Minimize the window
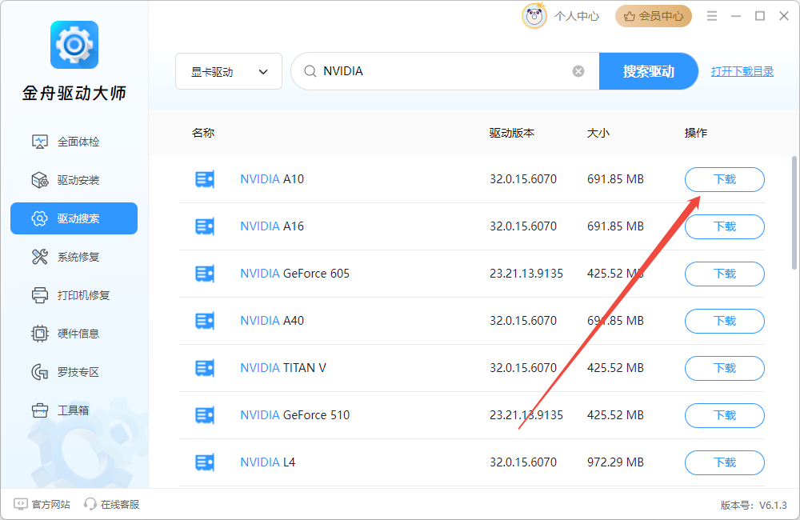The height and width of the screenshot is (520, 800). coord(736,16)
